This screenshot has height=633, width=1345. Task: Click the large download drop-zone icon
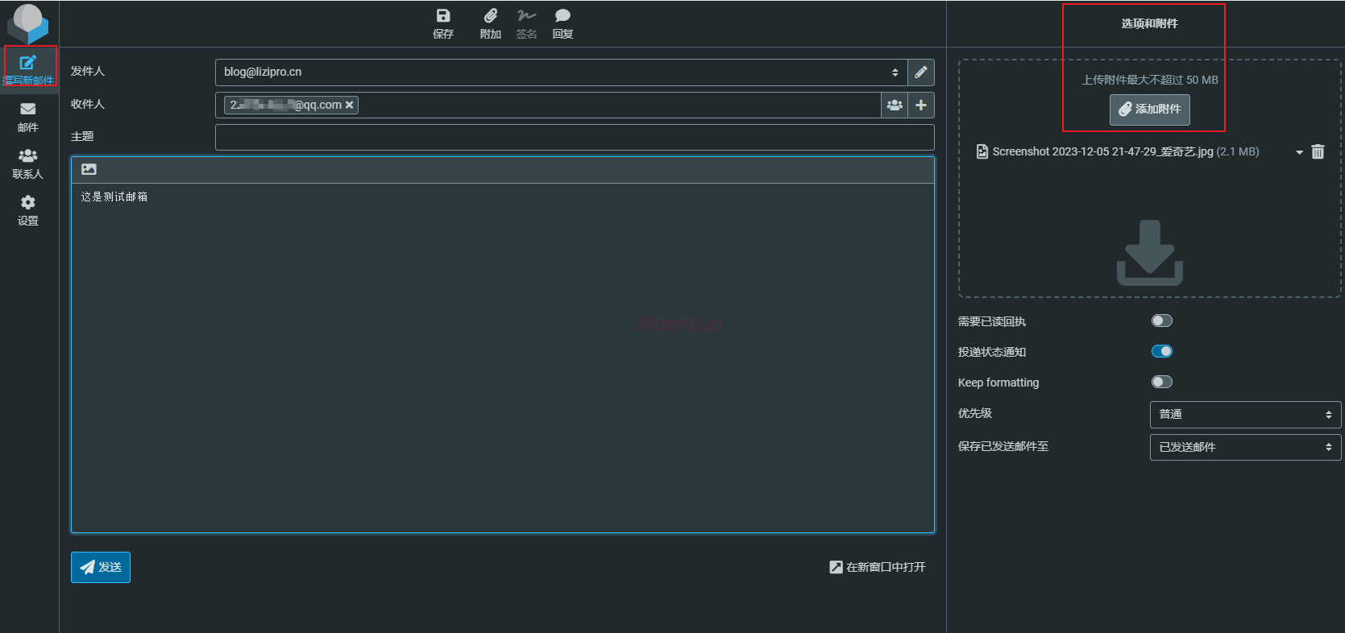coord(1150,253)
